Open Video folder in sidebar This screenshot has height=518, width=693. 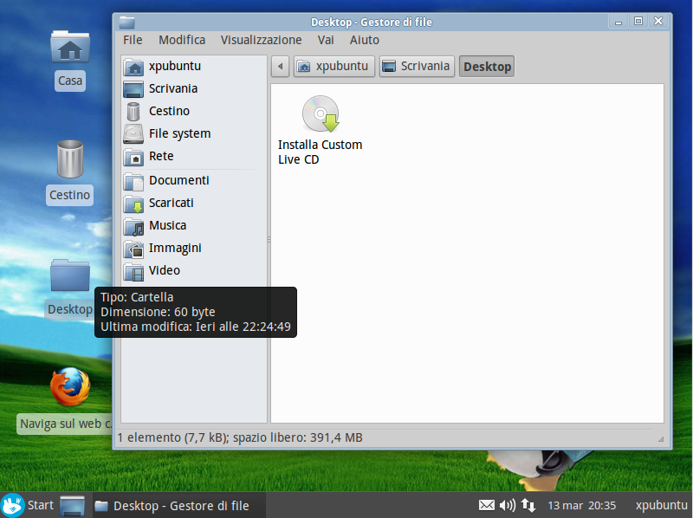coord(194,270)
